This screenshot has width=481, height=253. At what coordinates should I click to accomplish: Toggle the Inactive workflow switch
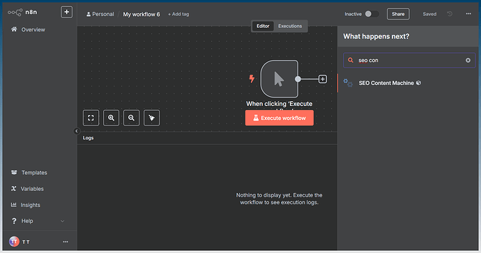372,14
